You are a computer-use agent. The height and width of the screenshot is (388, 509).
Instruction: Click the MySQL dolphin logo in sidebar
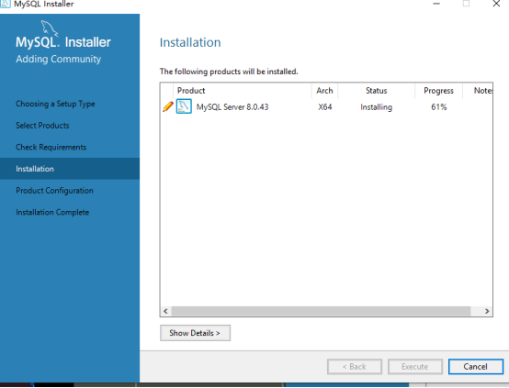tap(50, 28)
